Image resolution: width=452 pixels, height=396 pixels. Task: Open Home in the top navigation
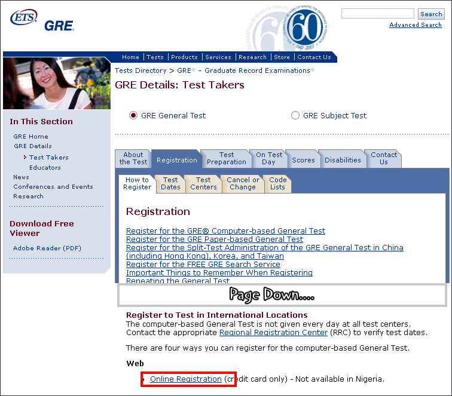[x=130, y=57]
